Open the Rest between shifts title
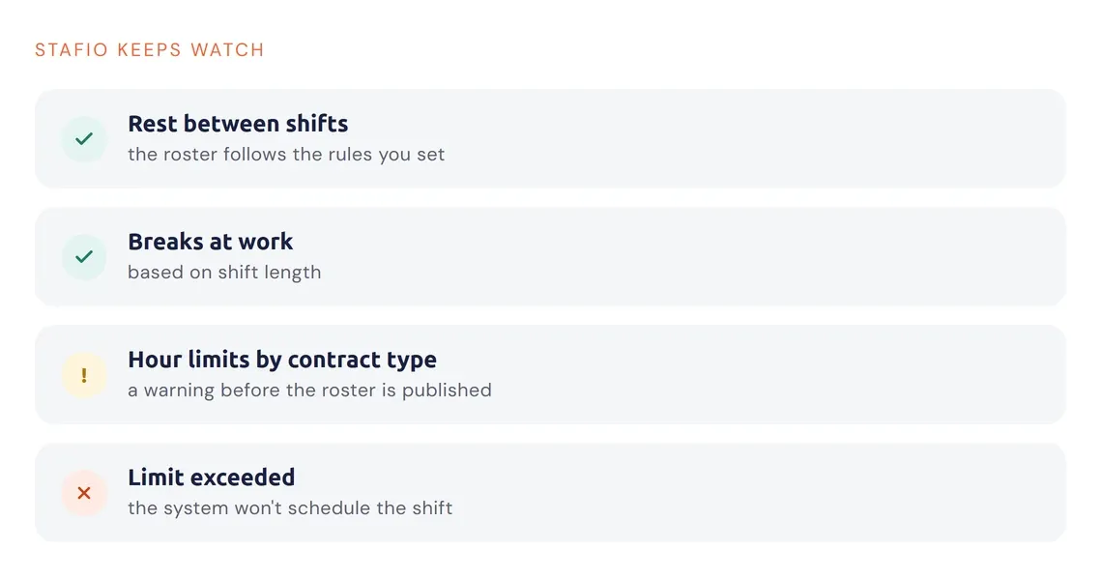1102x579 pixels. coord(238,124)
